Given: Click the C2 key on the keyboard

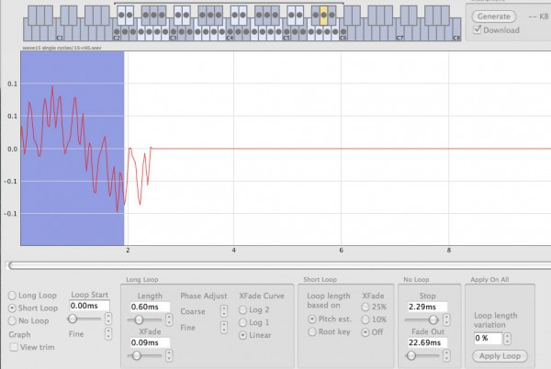Looking at the screenshot, I should tap(117, 36).
